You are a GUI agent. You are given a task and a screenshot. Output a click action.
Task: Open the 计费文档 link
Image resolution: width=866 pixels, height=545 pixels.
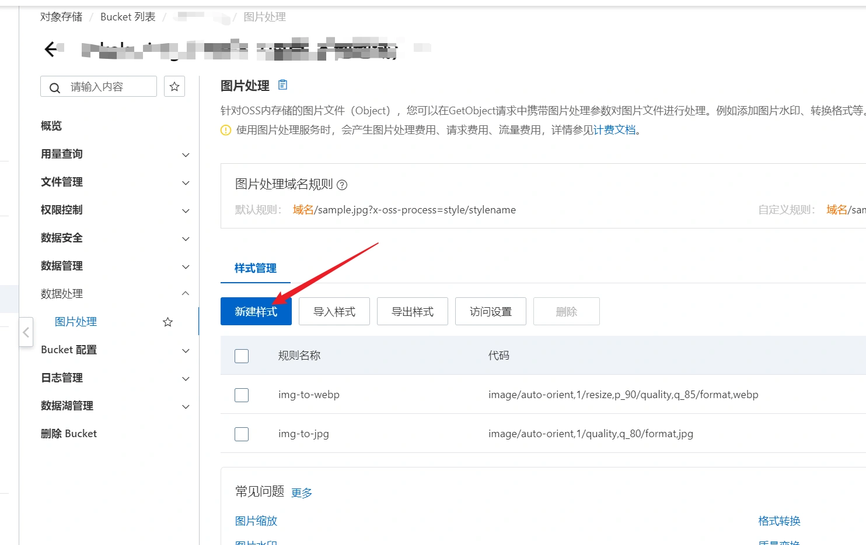point(614,130)
